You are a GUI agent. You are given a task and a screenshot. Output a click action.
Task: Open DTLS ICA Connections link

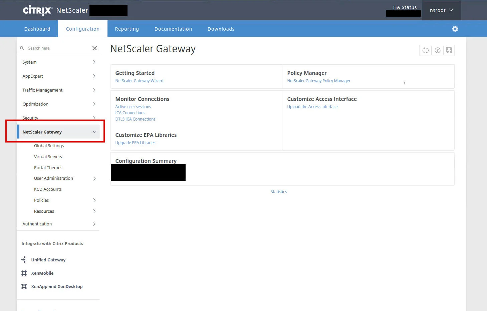135,119
